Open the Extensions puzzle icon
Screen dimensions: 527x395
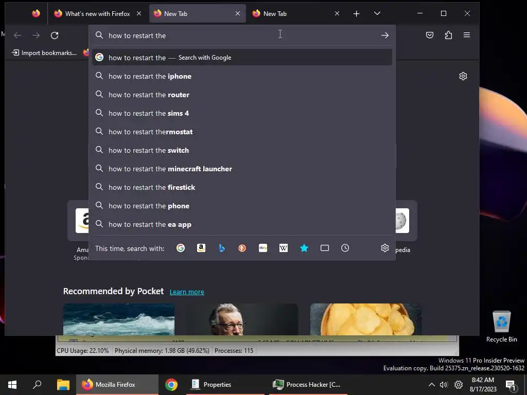[448, 35]
